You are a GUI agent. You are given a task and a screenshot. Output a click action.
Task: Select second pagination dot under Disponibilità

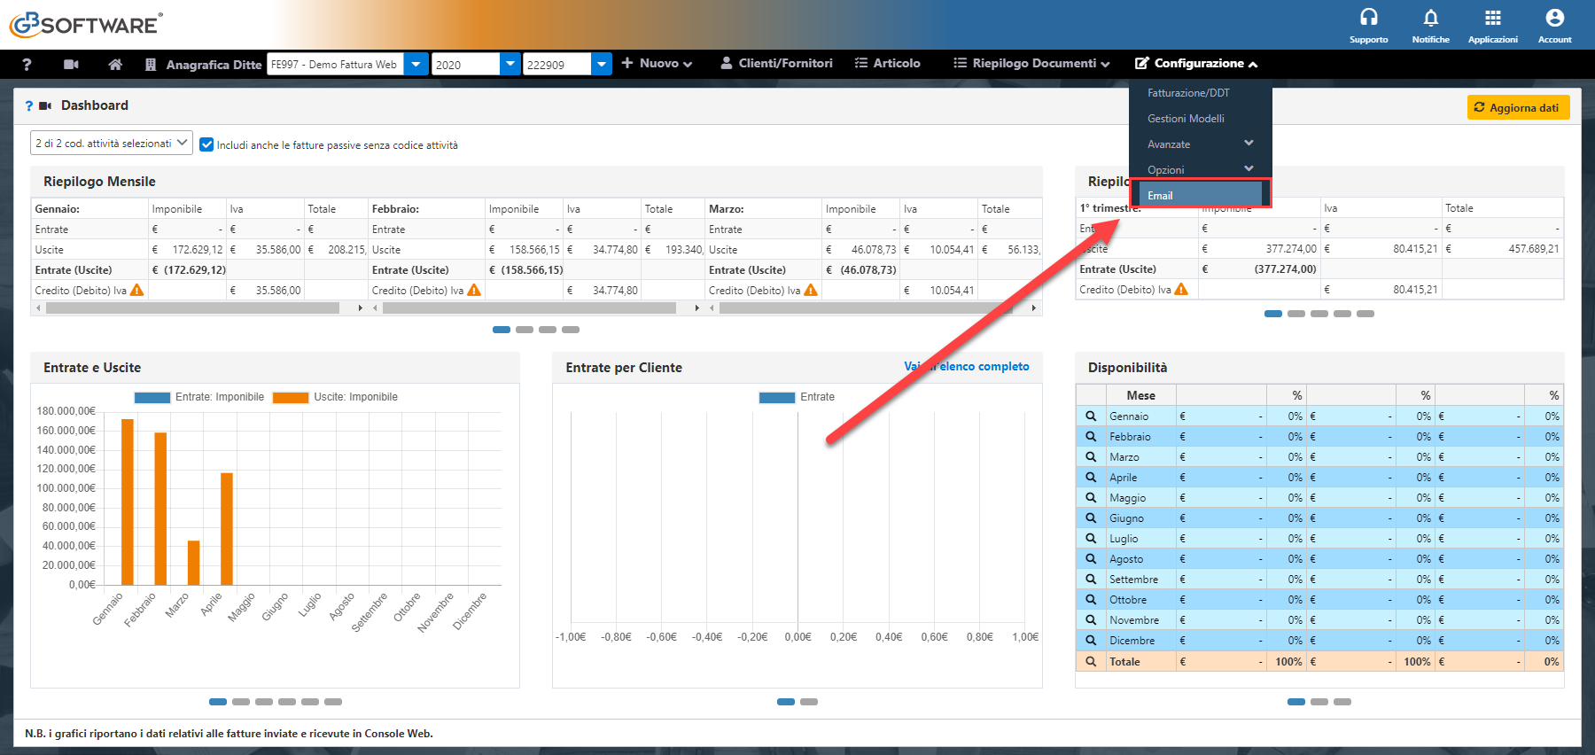tap(1319, 702)
